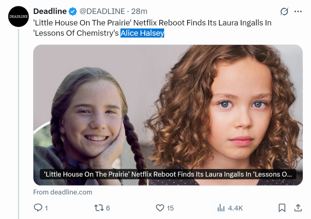Viewport: 311px width, 219px height.
Task: Click the Grok explain post icon
Action: 284,12
